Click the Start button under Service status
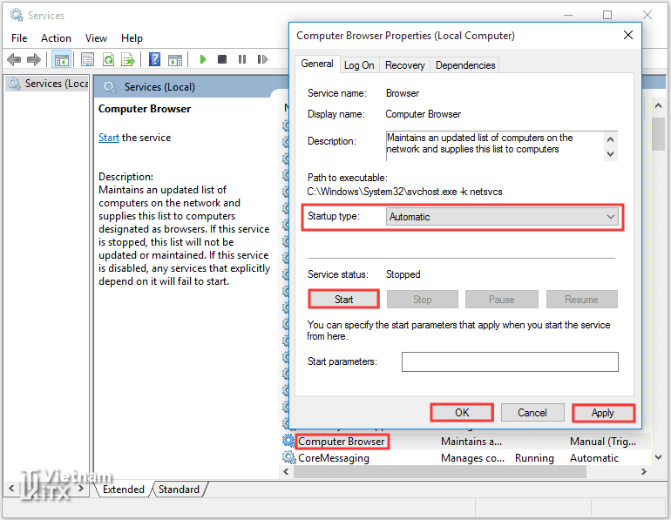 click(344, 300)
